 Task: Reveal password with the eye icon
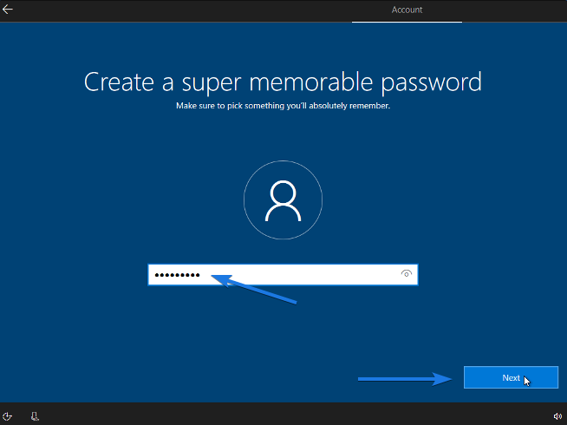pyautogui.click(x=407, y=274)
